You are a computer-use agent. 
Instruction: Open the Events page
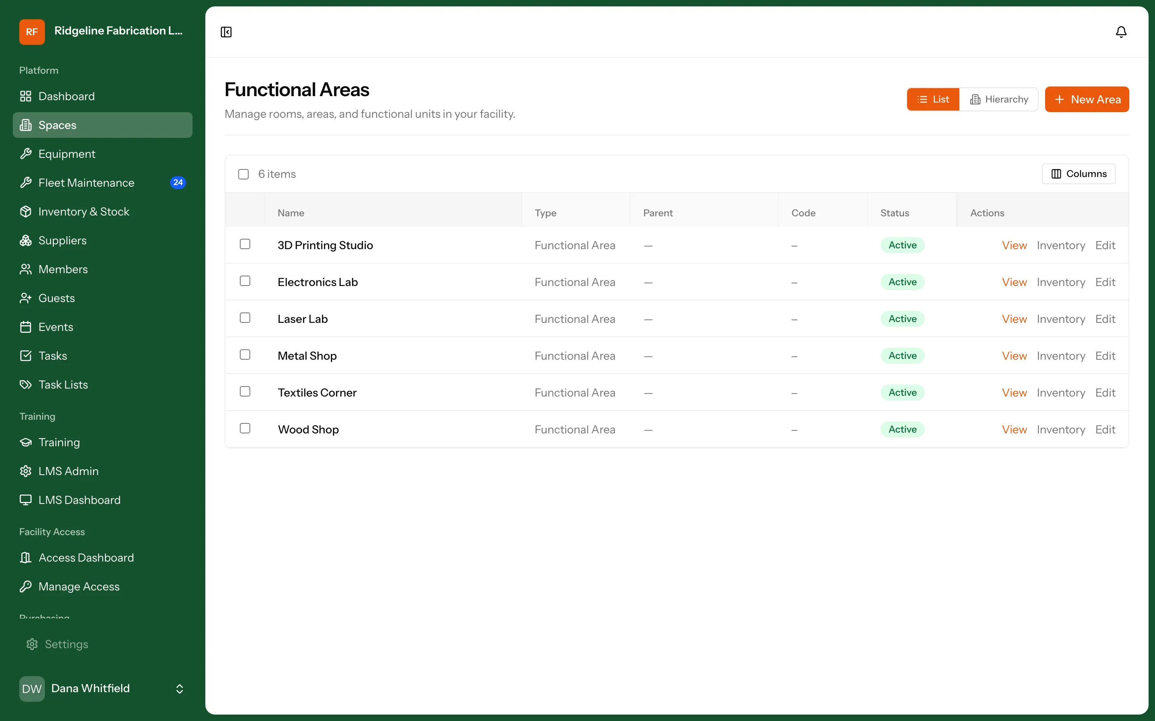(103, 327)
